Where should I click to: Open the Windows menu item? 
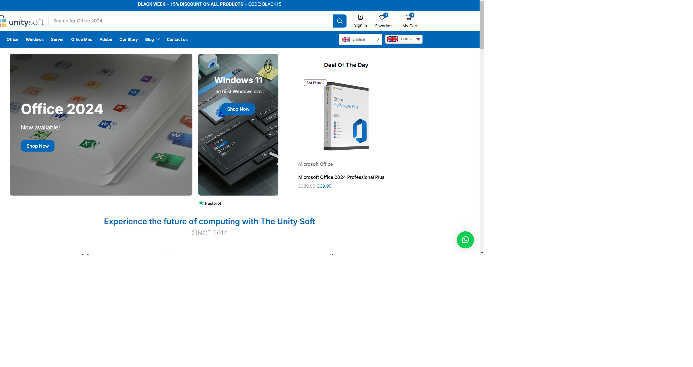click(35, 39)
